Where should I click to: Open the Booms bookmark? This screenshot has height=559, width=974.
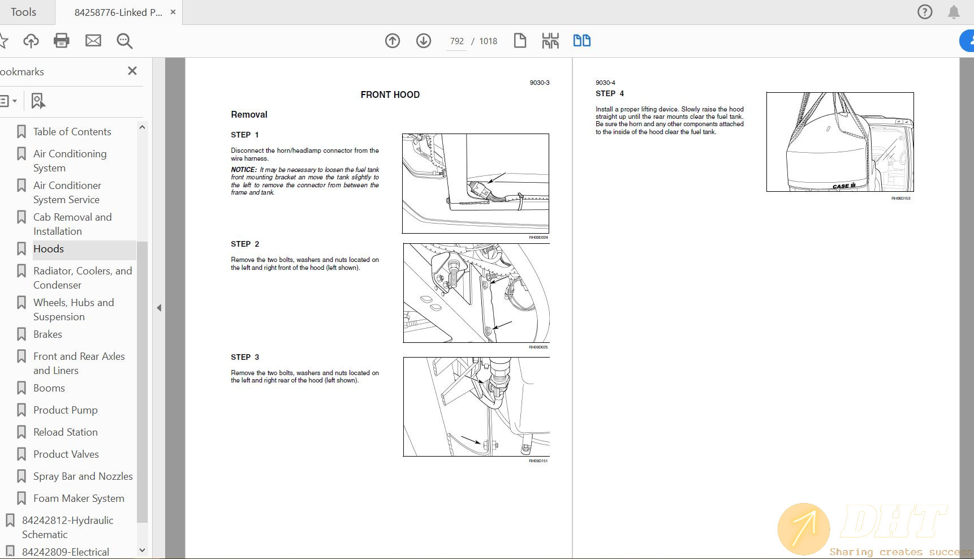click(49, 388)
